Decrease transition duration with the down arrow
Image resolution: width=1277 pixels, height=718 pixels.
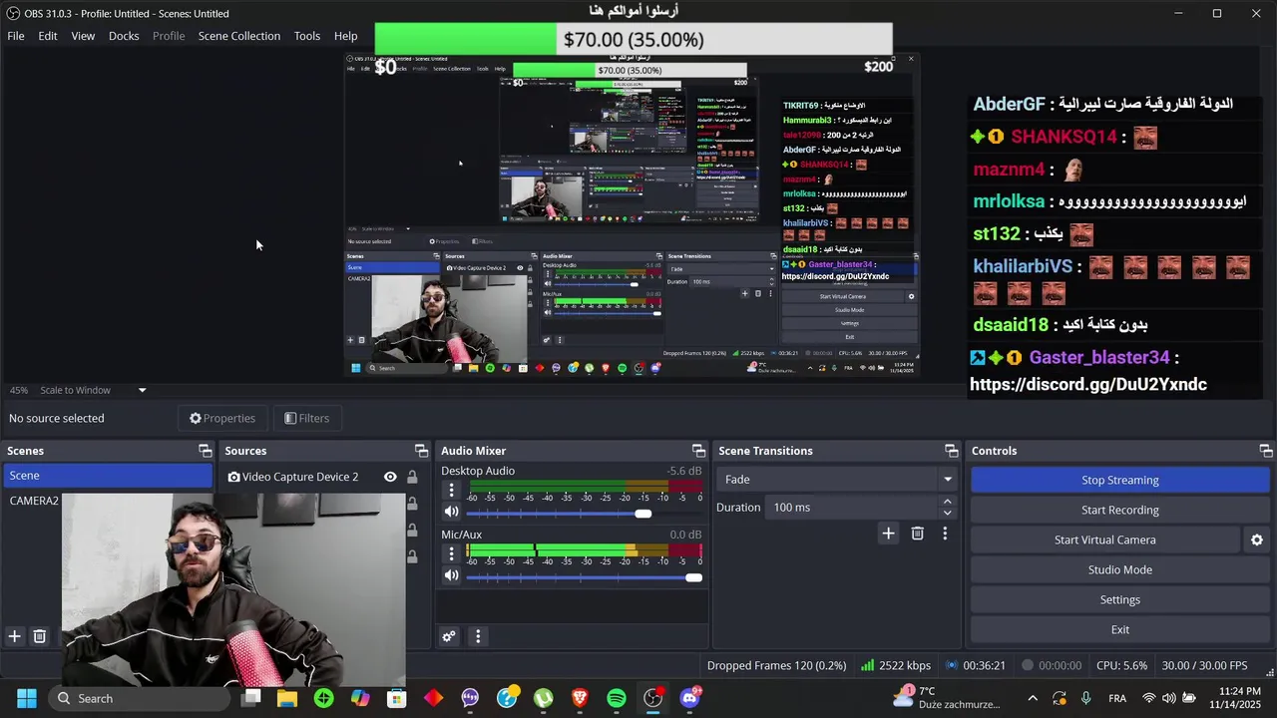coord(947,513)
